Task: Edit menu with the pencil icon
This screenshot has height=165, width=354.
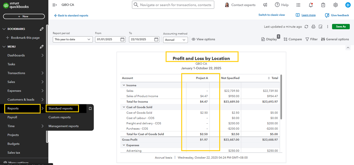Action: [x=41, y=47]
